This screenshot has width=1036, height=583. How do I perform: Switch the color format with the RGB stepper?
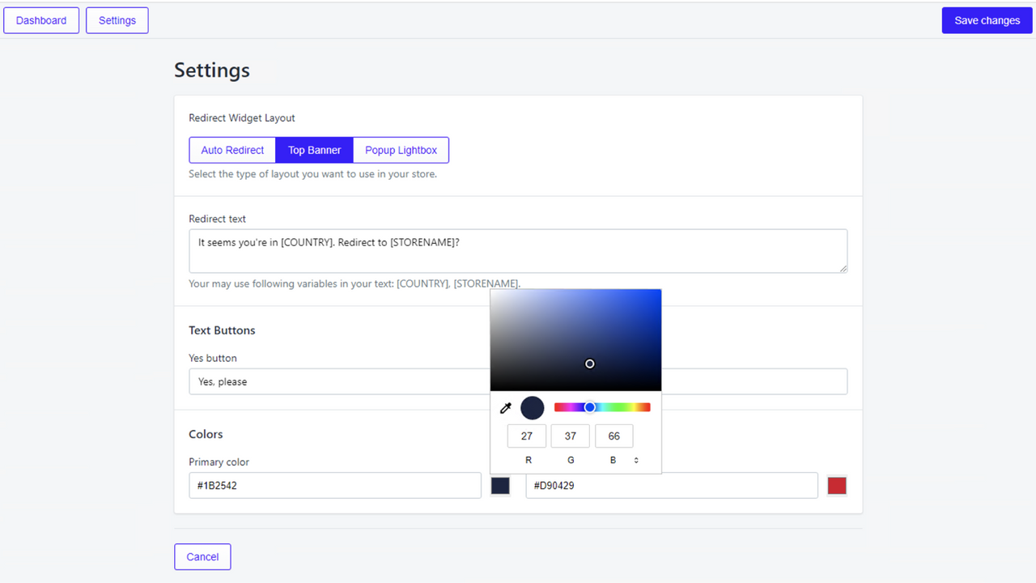[x=636, y=459]
